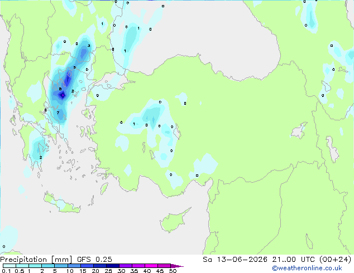Pick the 2–5 mm legend swatch

pos(48,266)
